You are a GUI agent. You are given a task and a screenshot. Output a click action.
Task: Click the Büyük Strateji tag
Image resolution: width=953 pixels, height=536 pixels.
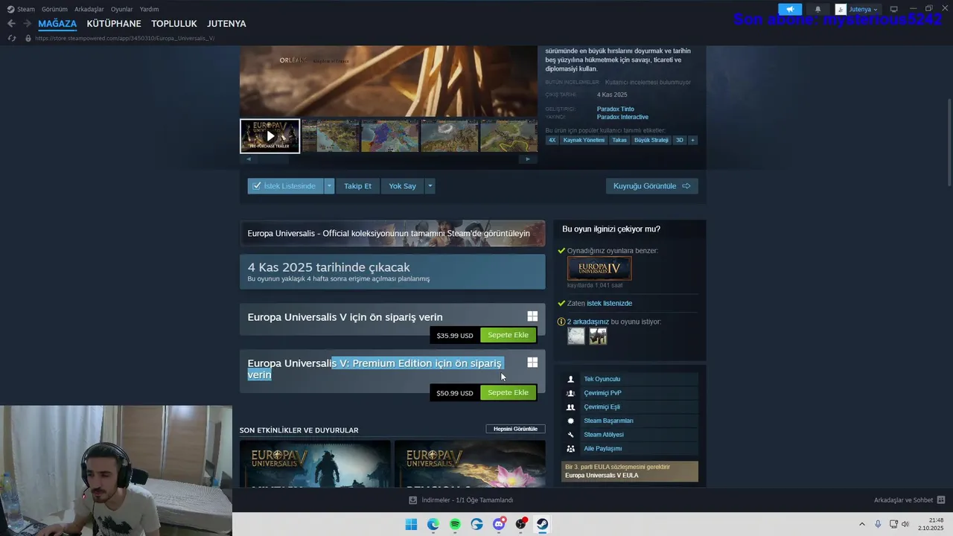651,140
